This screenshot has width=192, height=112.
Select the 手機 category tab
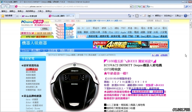pos(104,32)
